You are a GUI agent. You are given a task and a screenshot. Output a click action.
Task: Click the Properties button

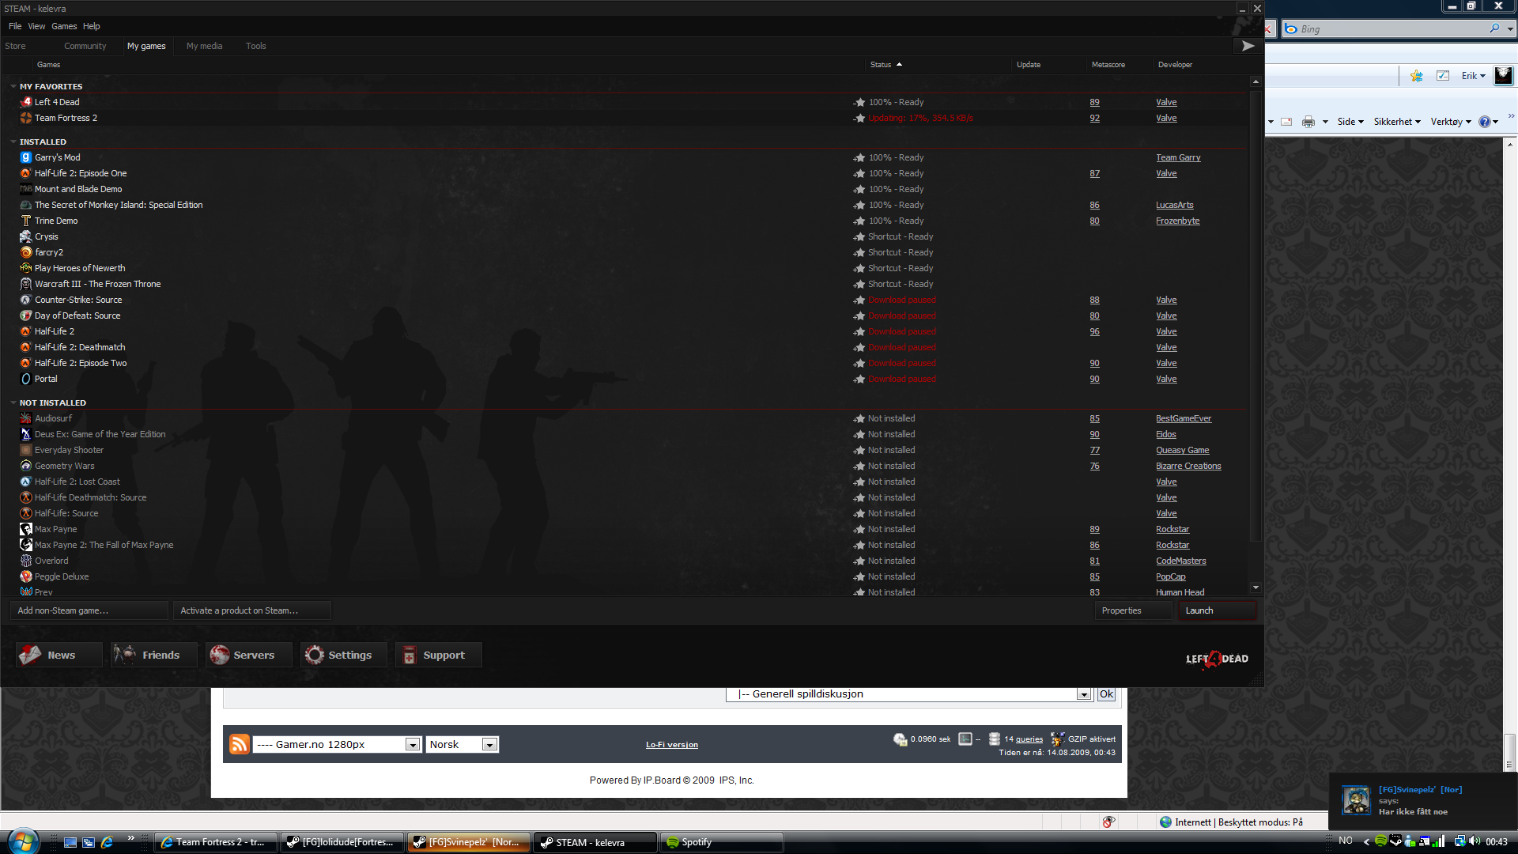(1132, 610)
